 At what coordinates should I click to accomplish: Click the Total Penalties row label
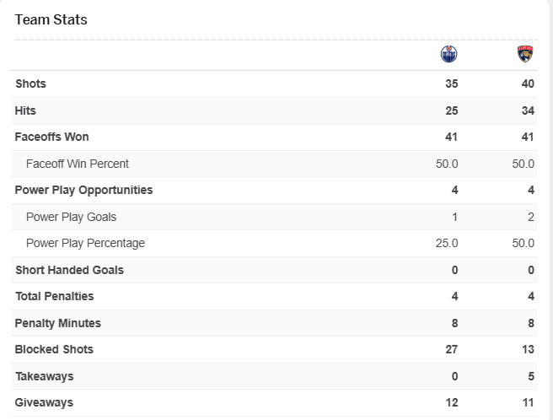click(x=54, y=296)
